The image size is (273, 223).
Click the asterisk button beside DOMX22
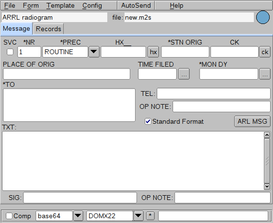click(150, 216)
